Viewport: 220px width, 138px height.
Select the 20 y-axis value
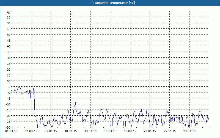tap(9, 70)
